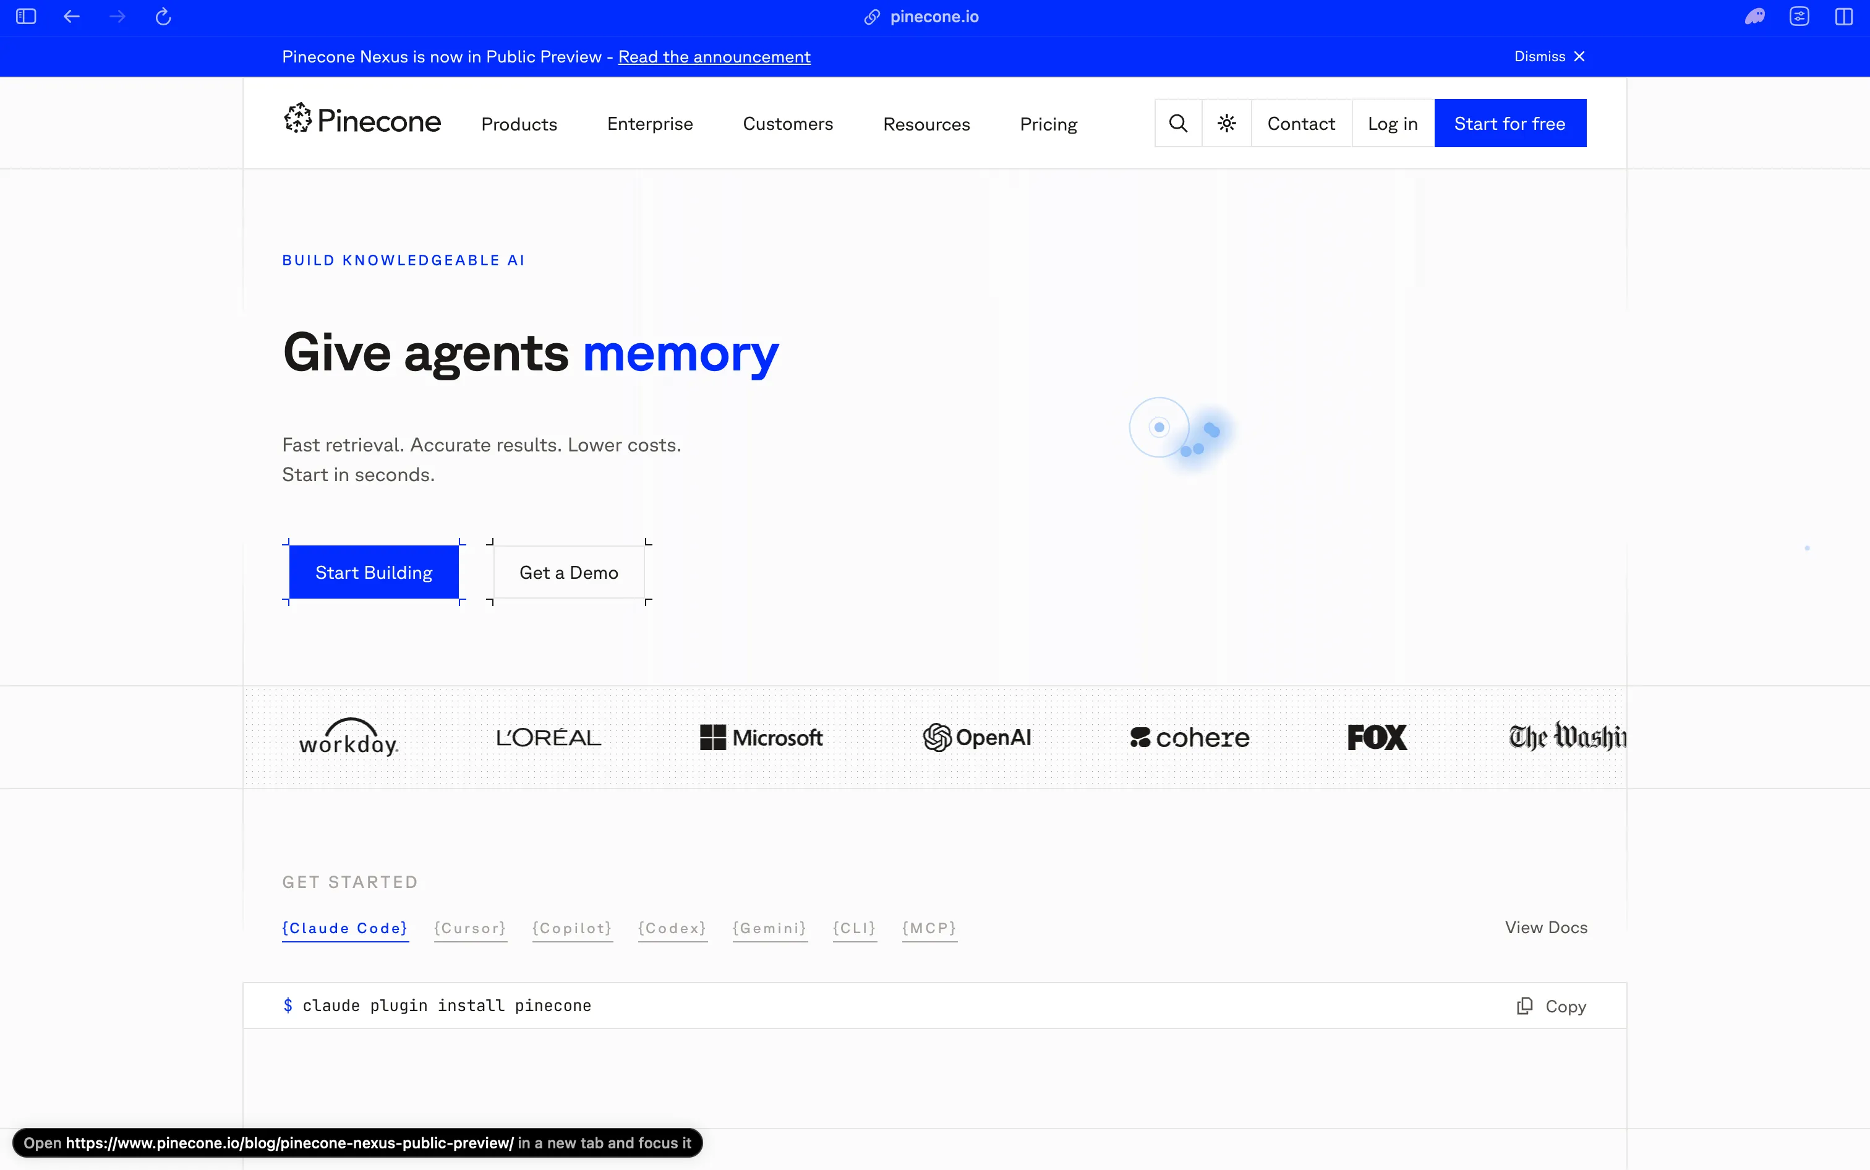
Task: Click the Start Building button
Action: (x=374, y=572)
